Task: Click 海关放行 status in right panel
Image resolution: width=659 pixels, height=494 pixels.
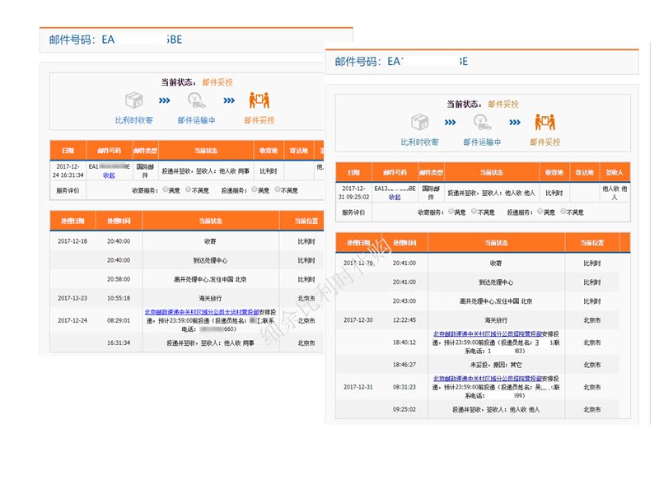Action: pos(496,320)
